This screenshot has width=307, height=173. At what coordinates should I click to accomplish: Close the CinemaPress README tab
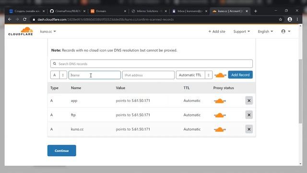coord(84,11)
